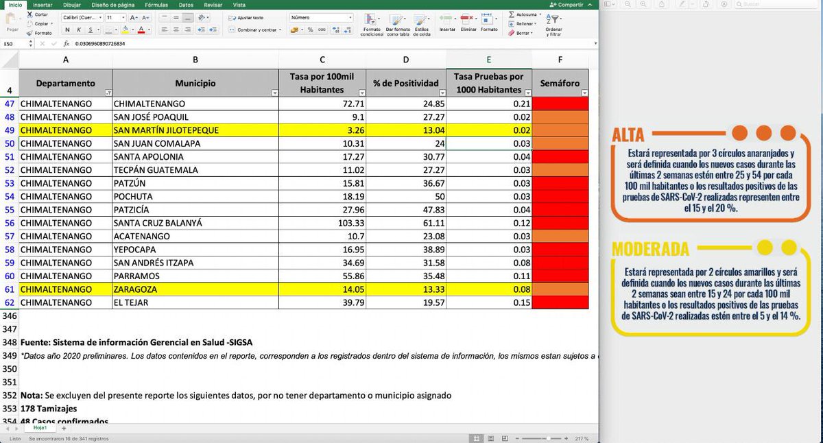This screenshot has width=823, height=443.
Task: Click the Pegar paste icon
Action: pyautogui.click(x=12, y=20)
